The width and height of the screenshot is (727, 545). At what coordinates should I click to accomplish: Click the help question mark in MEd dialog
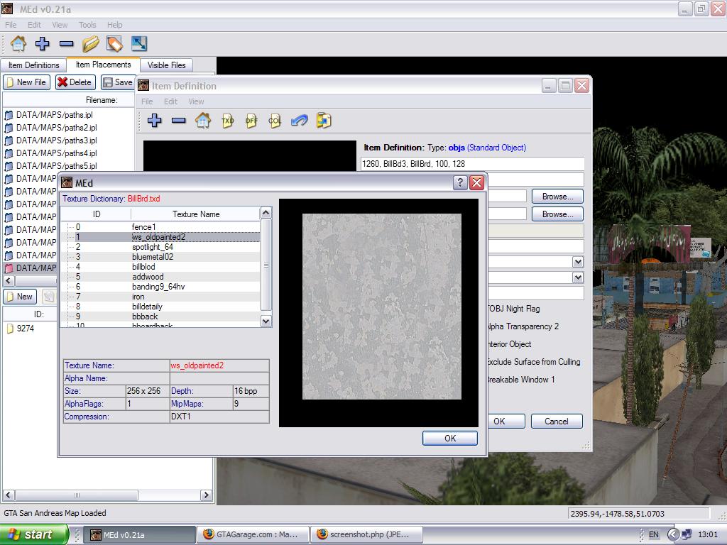[x=459, y=182]
